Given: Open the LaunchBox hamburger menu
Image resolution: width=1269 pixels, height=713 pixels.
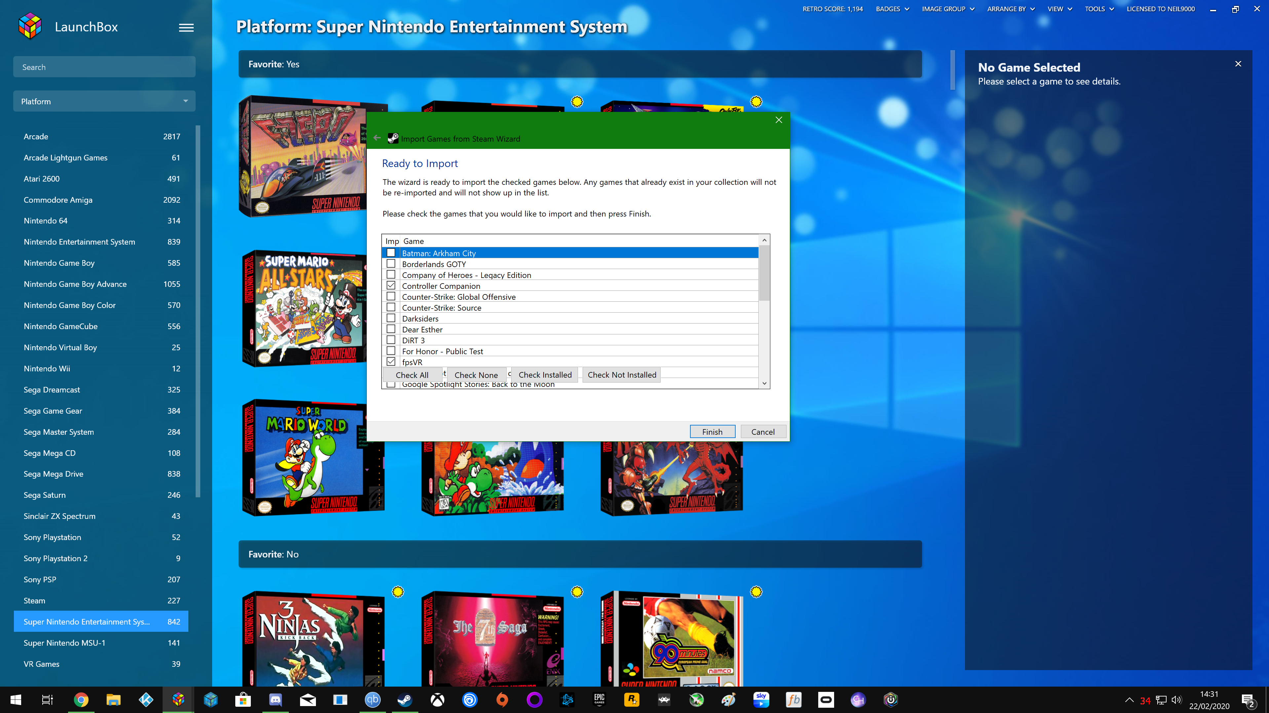Looking at the screenshot, I should coord(186,27).
